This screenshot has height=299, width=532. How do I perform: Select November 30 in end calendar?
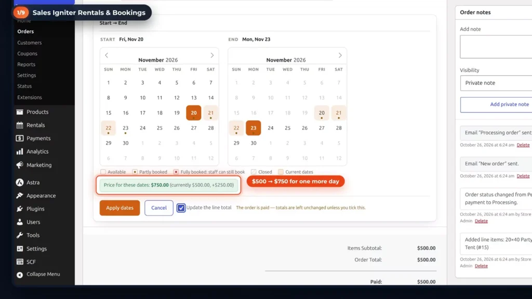pyautogui.click(x=254, y=143)
